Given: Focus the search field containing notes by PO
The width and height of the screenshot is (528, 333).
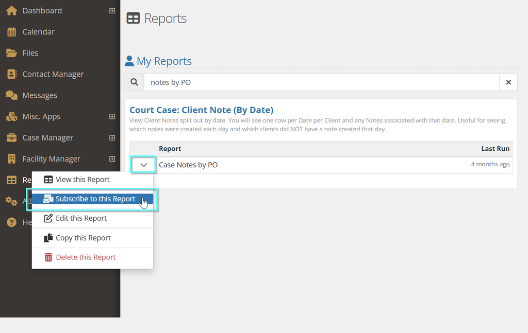Looking at the screenshot, I should [322, 82].
